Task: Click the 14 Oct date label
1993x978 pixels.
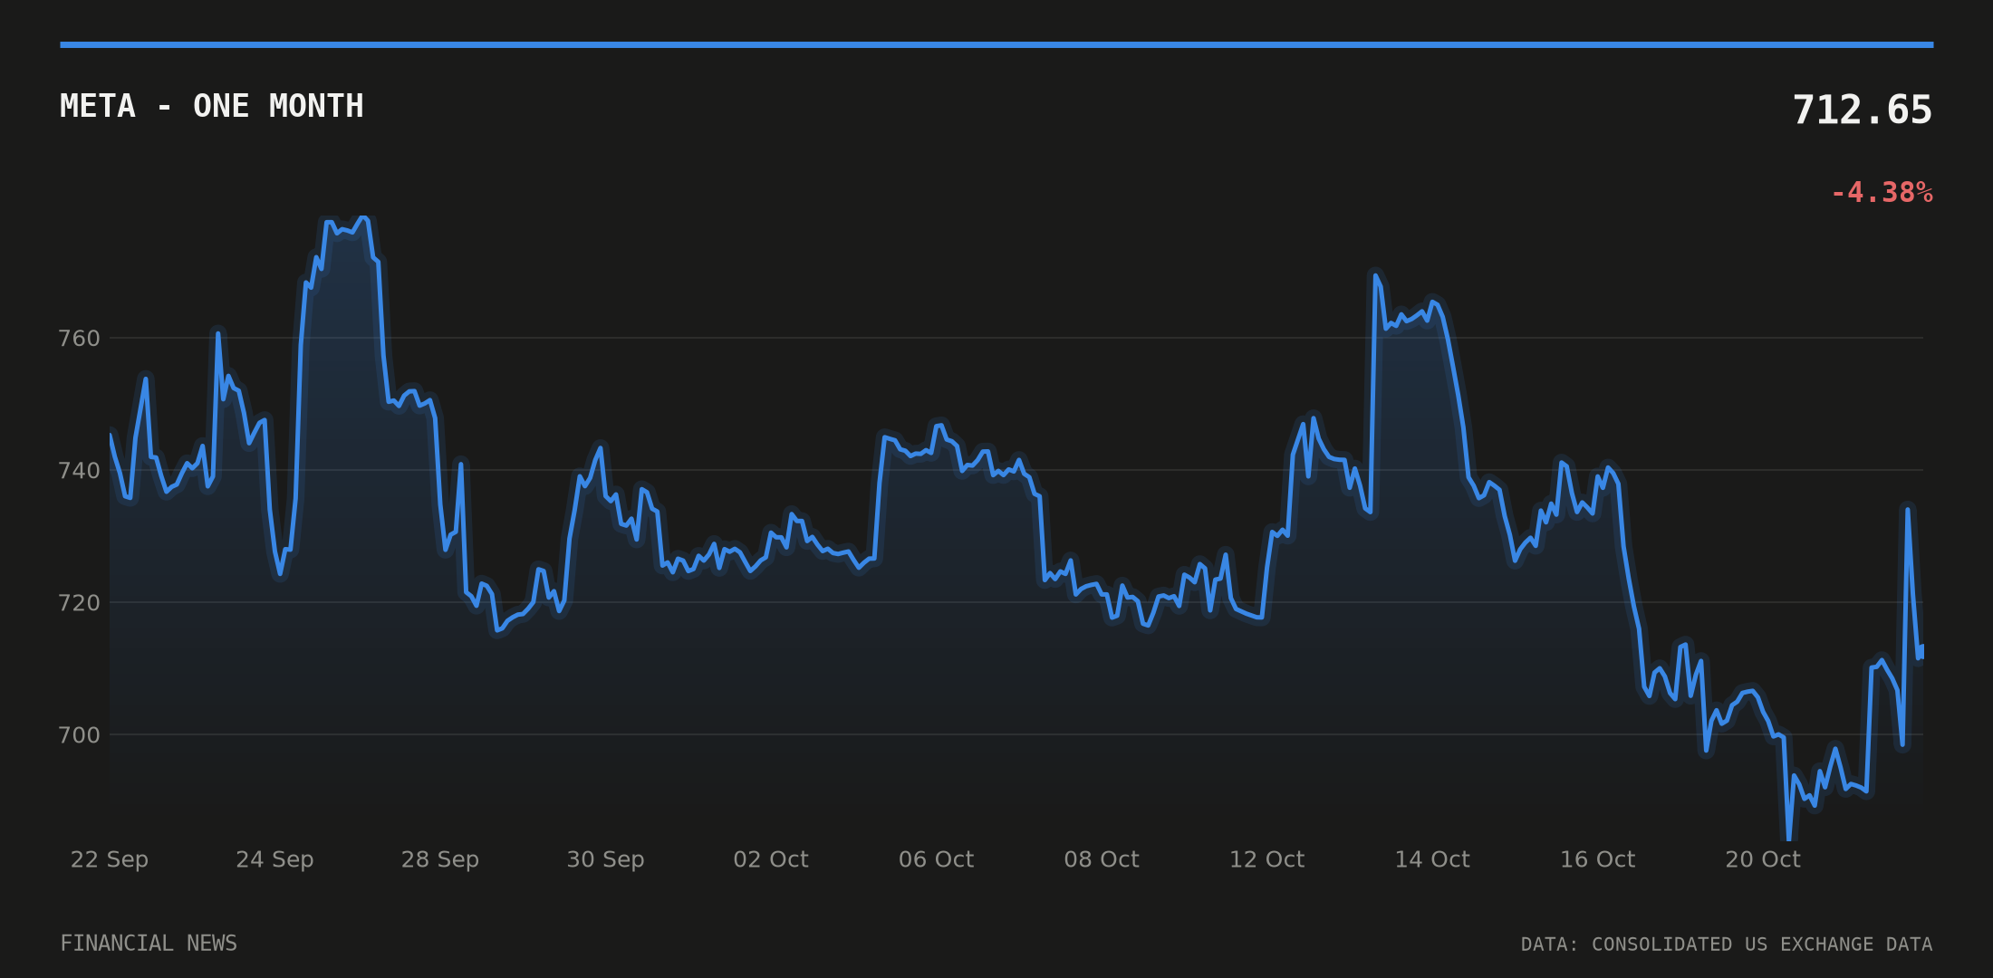Action: (1432, 859)
